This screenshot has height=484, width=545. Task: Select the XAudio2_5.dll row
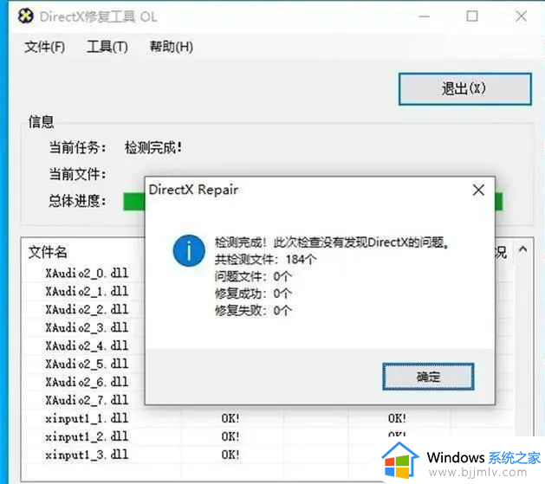(x=87, y=364)
